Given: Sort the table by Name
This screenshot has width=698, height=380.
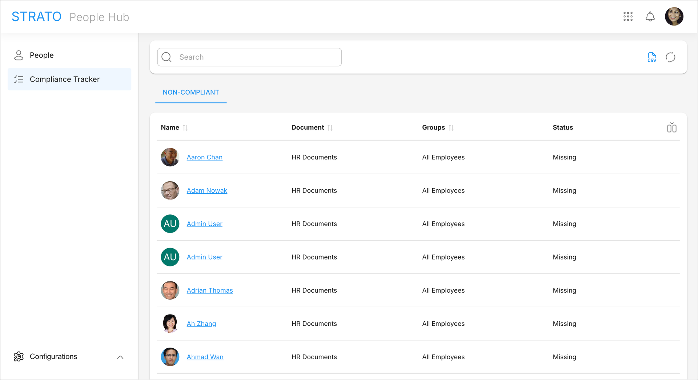Looking at the screenshot, I should pos(185,128).
